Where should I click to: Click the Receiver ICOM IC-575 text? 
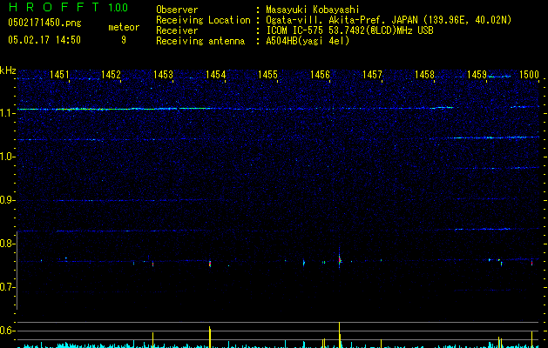pos(349,30)
